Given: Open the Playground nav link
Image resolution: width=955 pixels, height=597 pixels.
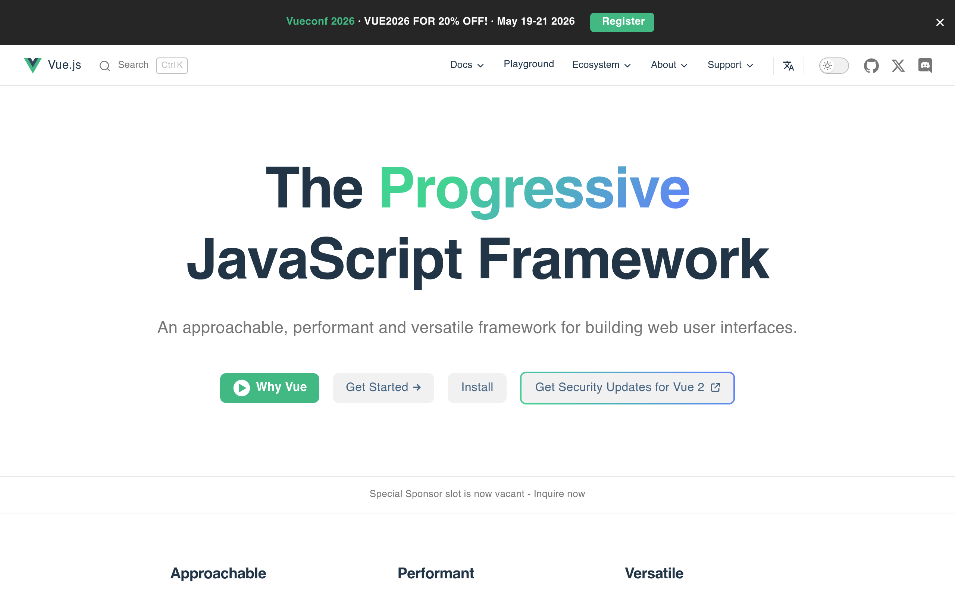Looking at the screenshot, I should click(529, 64).
